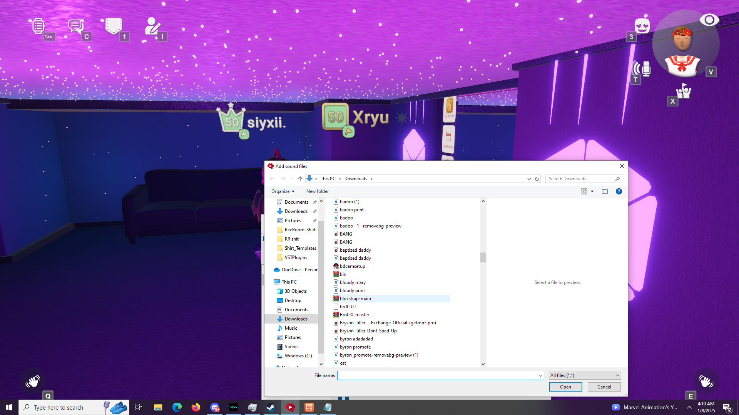Open Steam from the taskbar

pyautogui.click(x=271, y=407)
